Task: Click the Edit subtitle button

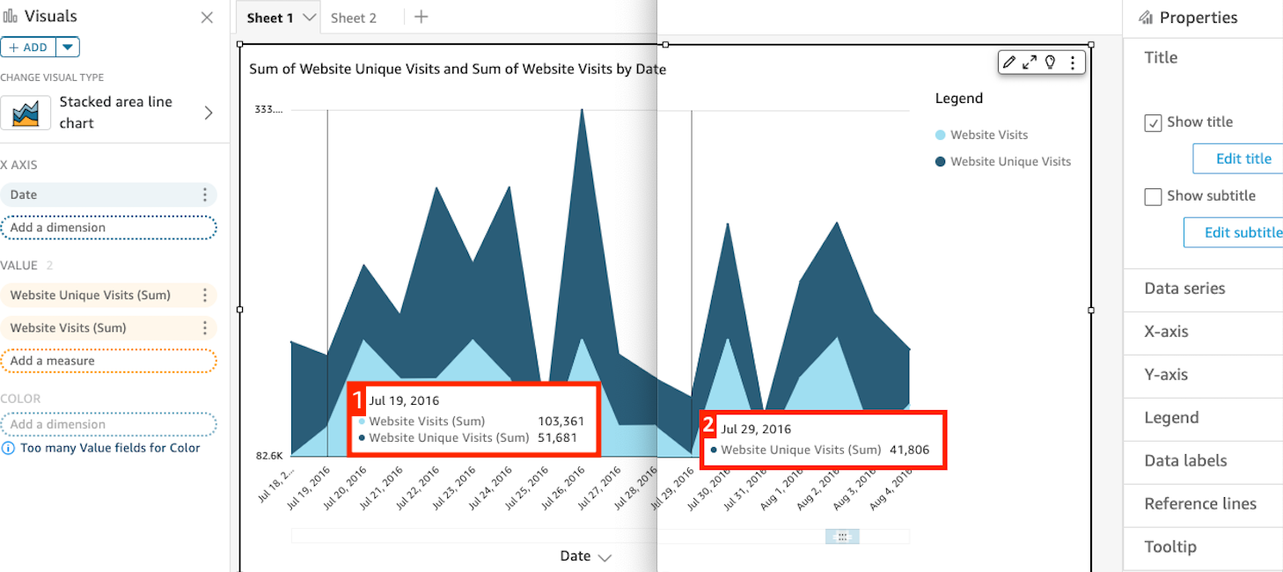Action: click(1232, 232)
